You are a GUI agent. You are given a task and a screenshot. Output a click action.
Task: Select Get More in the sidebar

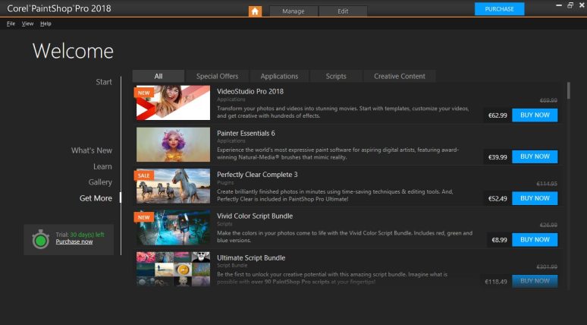(96, 198)
